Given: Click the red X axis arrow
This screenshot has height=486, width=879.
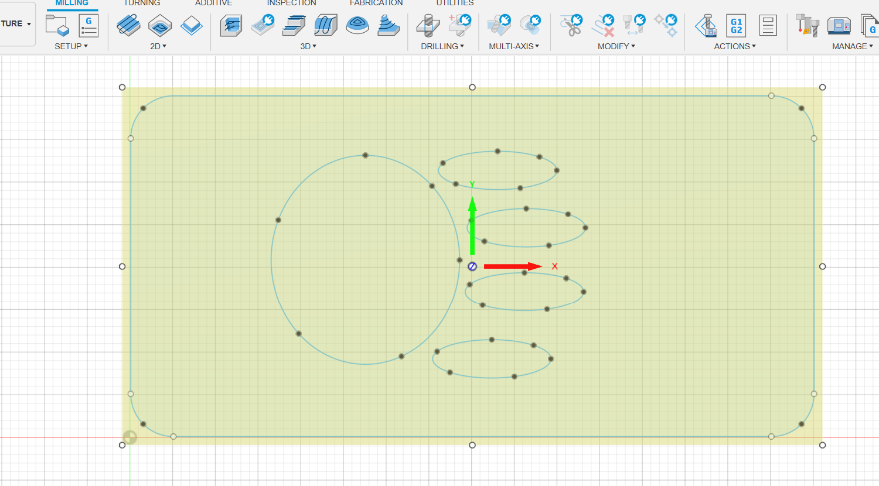Looking at the screenshot, I should click(x=513, y=266).
